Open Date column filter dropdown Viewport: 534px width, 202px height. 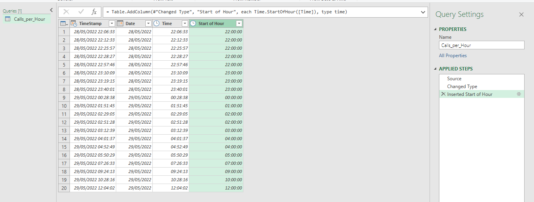pos(148,23)
